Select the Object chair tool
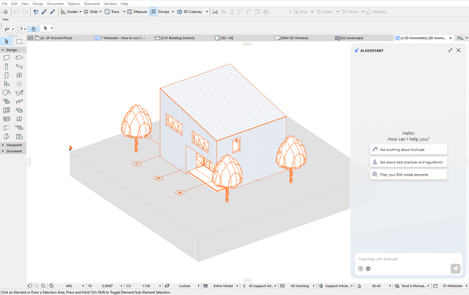This screenshot has height=295, width=469. click(x=7, y=84)
